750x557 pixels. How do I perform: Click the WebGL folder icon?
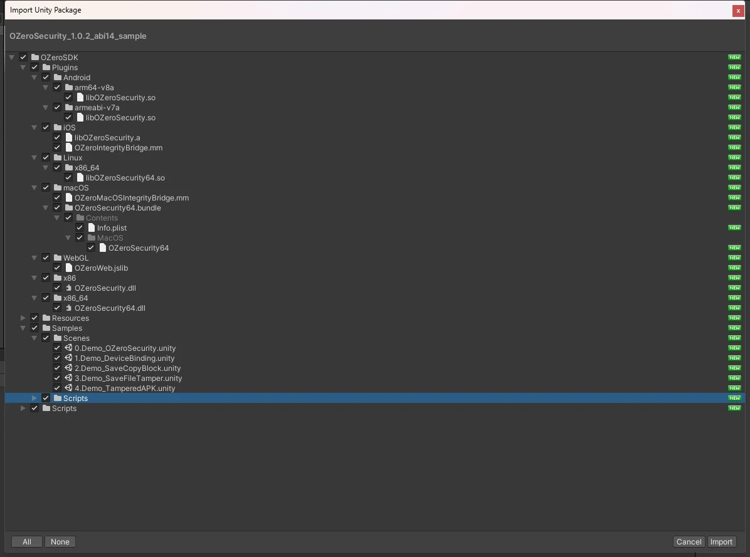click(x=58, y=258)
